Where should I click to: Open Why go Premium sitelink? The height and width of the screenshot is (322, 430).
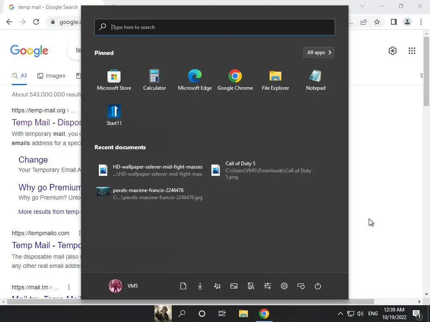pos(50,187)
